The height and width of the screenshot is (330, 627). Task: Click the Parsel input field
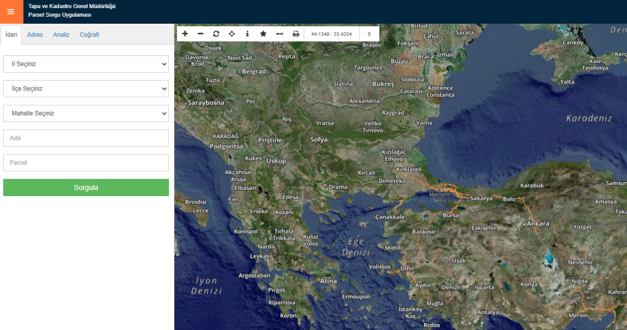tap(86, 163)
